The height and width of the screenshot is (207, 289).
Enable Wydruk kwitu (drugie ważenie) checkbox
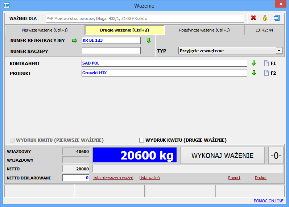142,140
